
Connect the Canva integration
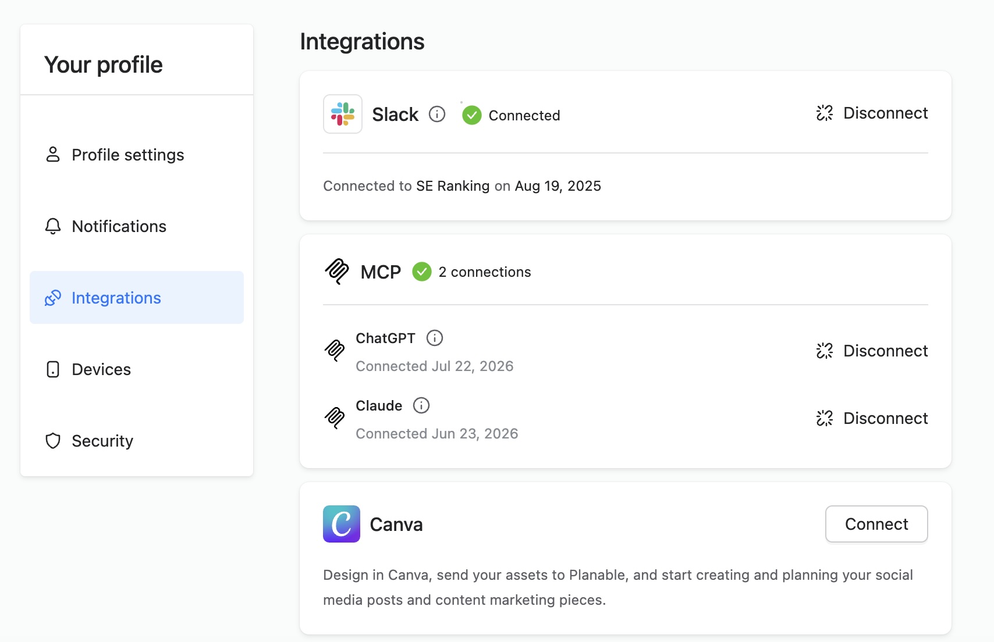coord(876,524)
